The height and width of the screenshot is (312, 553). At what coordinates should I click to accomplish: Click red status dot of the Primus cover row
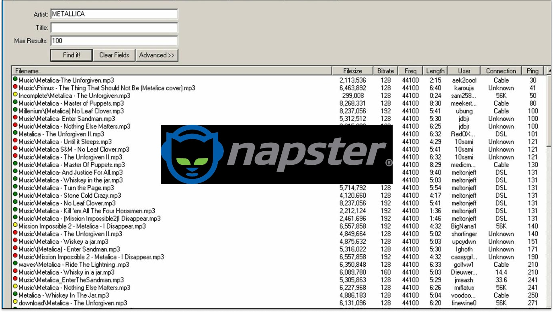point(15,87)
